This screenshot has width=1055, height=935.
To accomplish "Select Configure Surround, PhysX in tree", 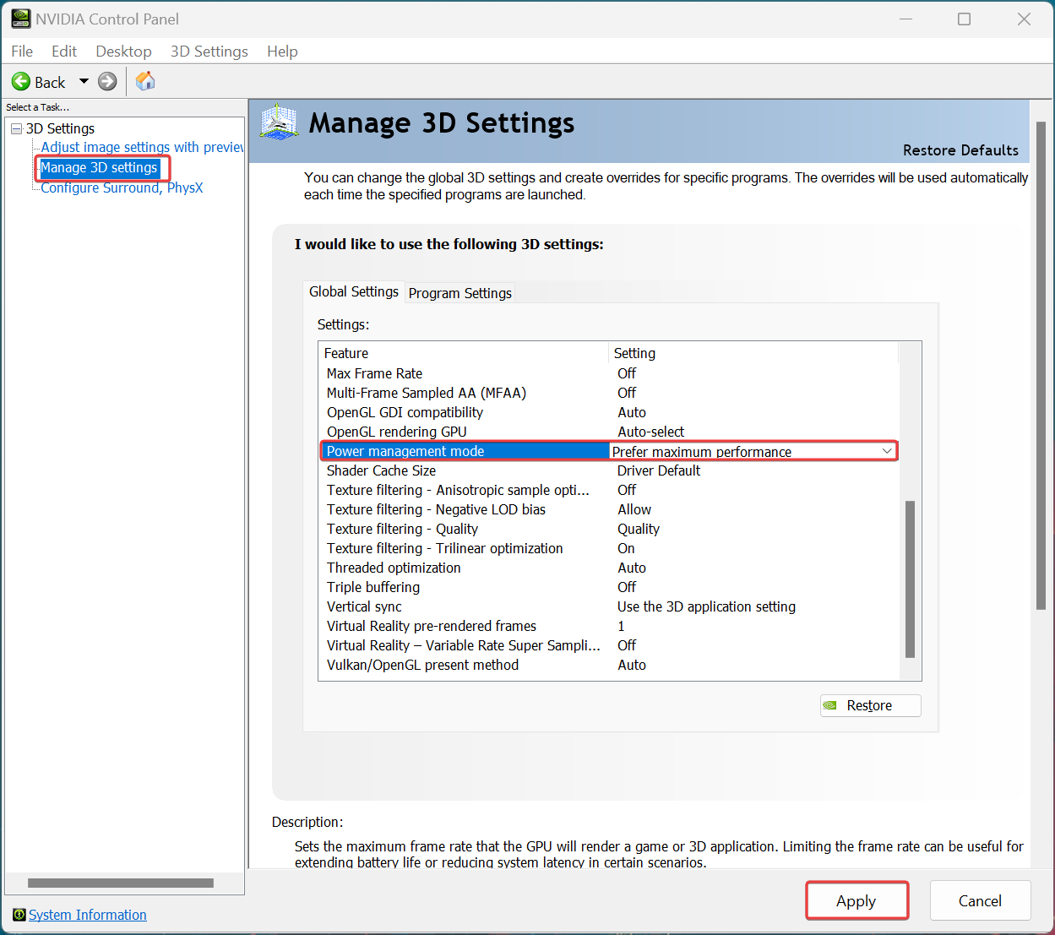I will [122, 188].
